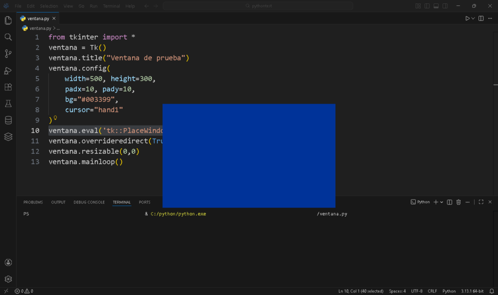Click the blue Tk window 'Ventana de prueba'
498x295 pixels.
coord(249,156)
